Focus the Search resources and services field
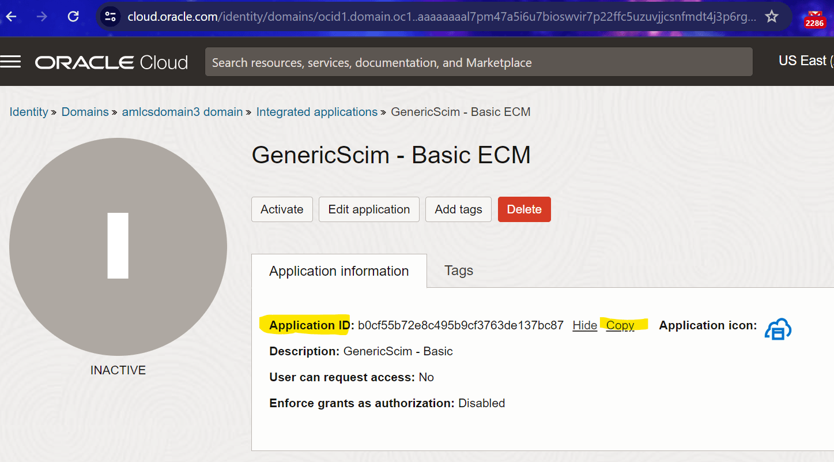The width and height of the screenshot is (834, 462). (478, 62)
